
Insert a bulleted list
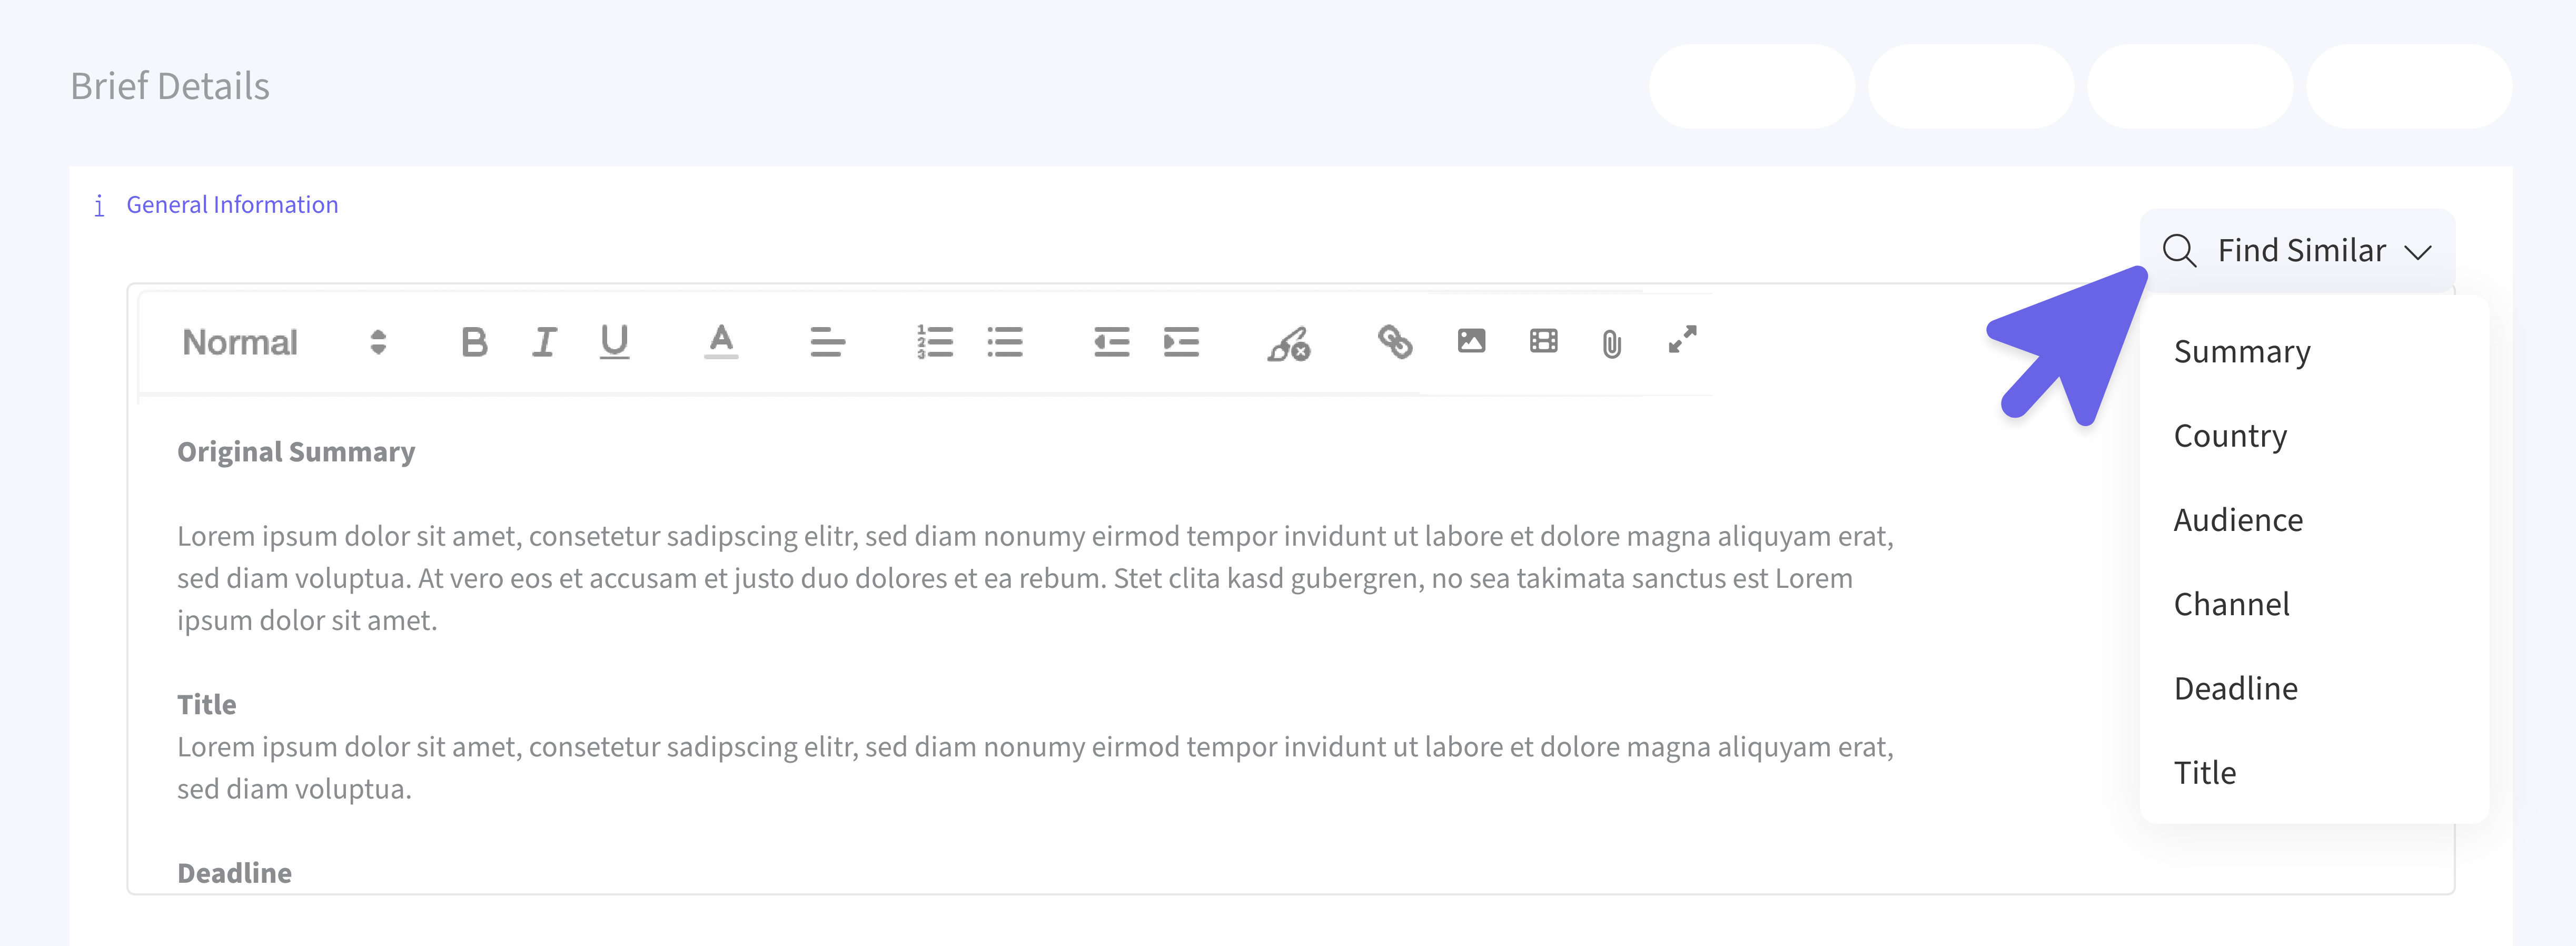[1005, 342]
